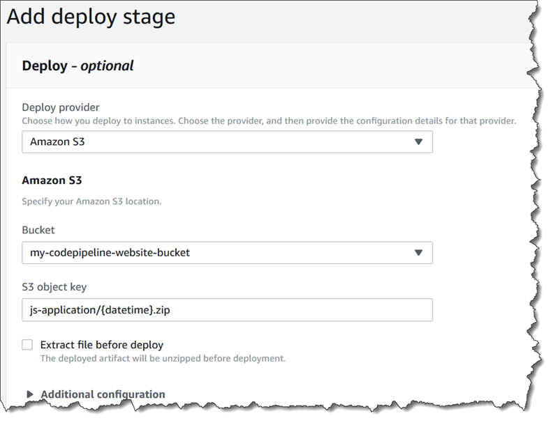Image resolution: width=553 pixels, height=425 pixels.
Task: Click the 'deployed artifact will be unzipped' helper text
Action: click(x=163, y=358)
